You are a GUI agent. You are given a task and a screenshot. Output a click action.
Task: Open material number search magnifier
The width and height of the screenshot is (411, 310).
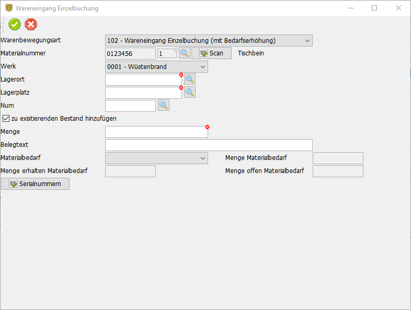(185, 53)
